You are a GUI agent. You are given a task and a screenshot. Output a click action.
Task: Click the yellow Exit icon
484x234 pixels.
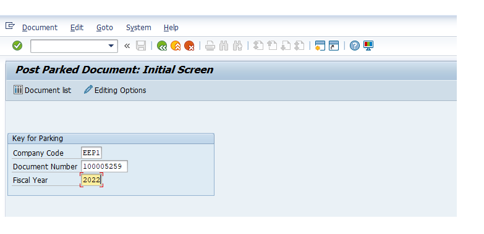(176, 46)
